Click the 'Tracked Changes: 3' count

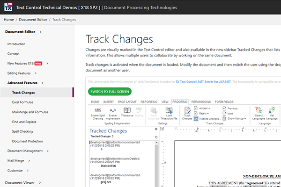(102, 137)
